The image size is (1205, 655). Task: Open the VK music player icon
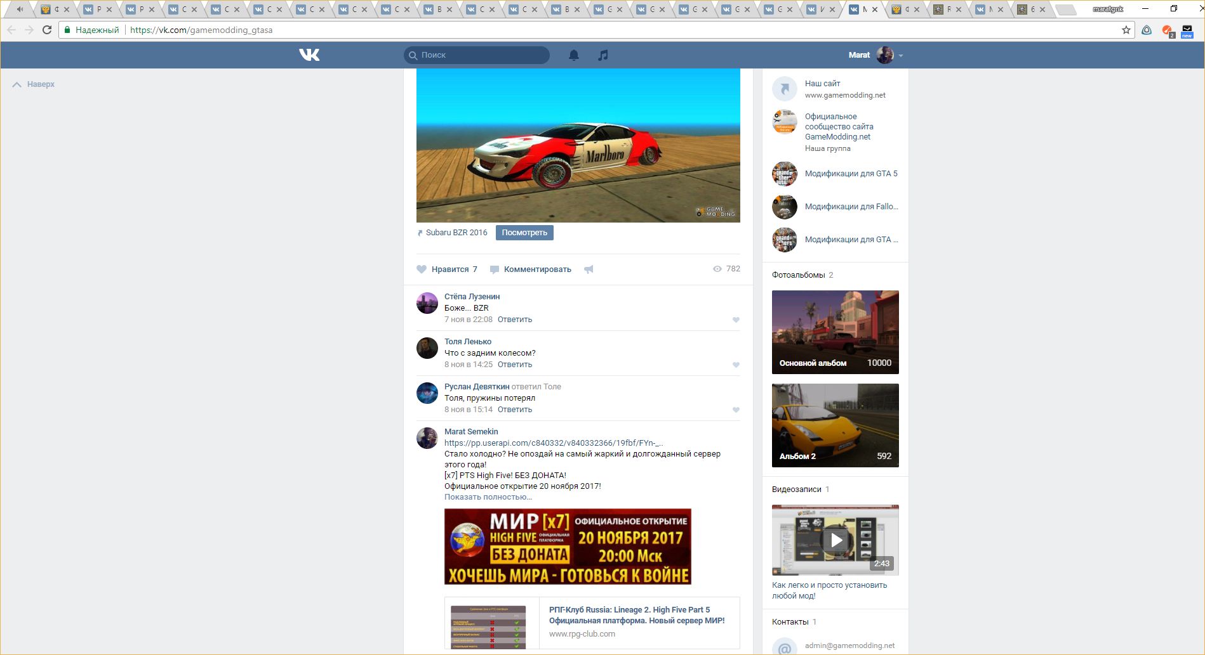tap(603, 55)
